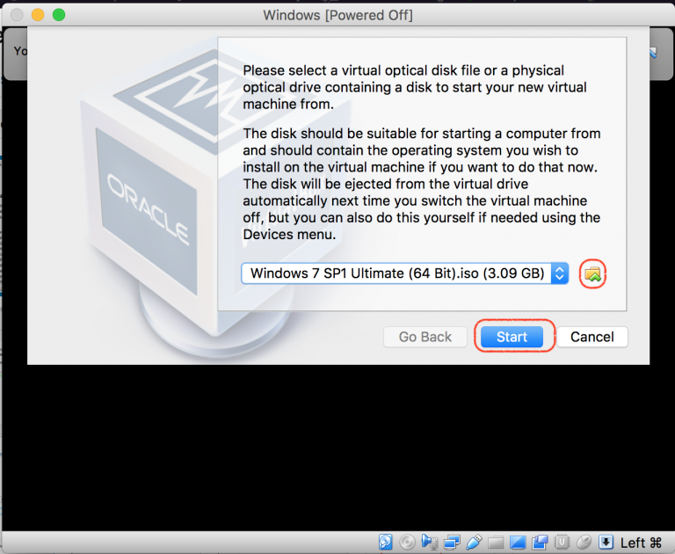Click the Cancel button

[x=592, y=337]
